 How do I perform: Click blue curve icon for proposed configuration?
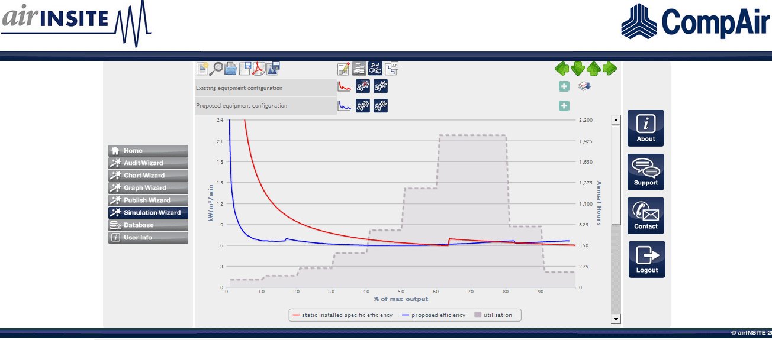click(x=345, y=106)
